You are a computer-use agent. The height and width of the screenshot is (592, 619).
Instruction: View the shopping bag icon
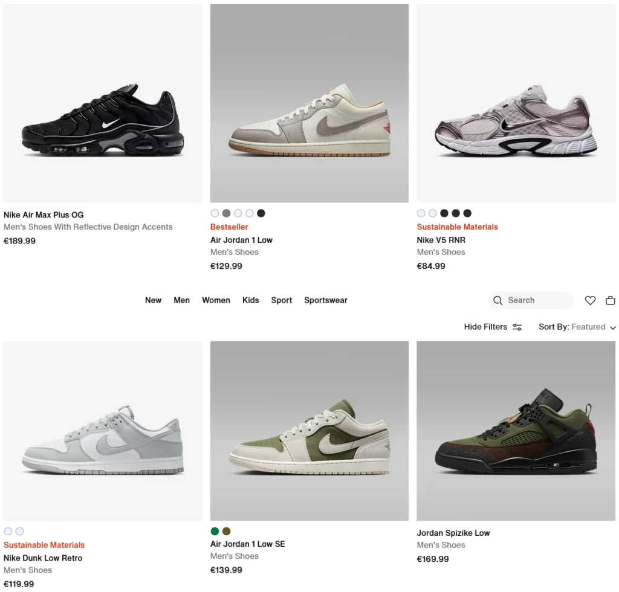coord(611,300)
